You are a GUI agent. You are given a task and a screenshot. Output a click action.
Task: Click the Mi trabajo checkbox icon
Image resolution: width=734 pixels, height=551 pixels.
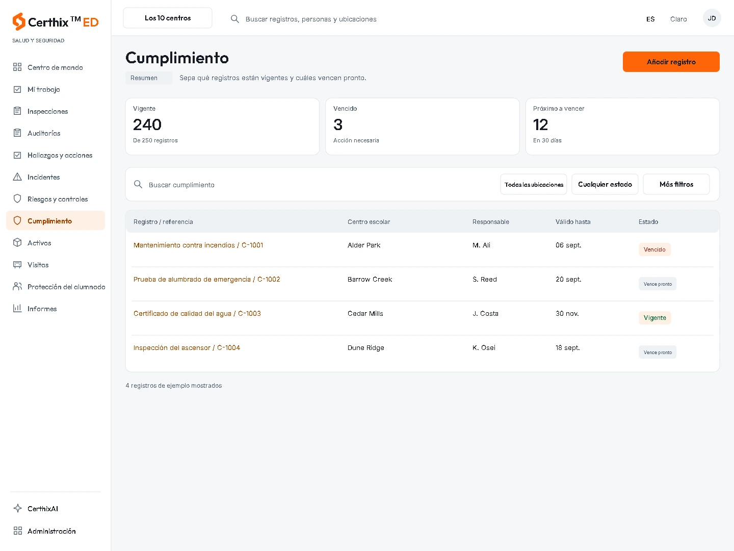[x=17, y=89]
